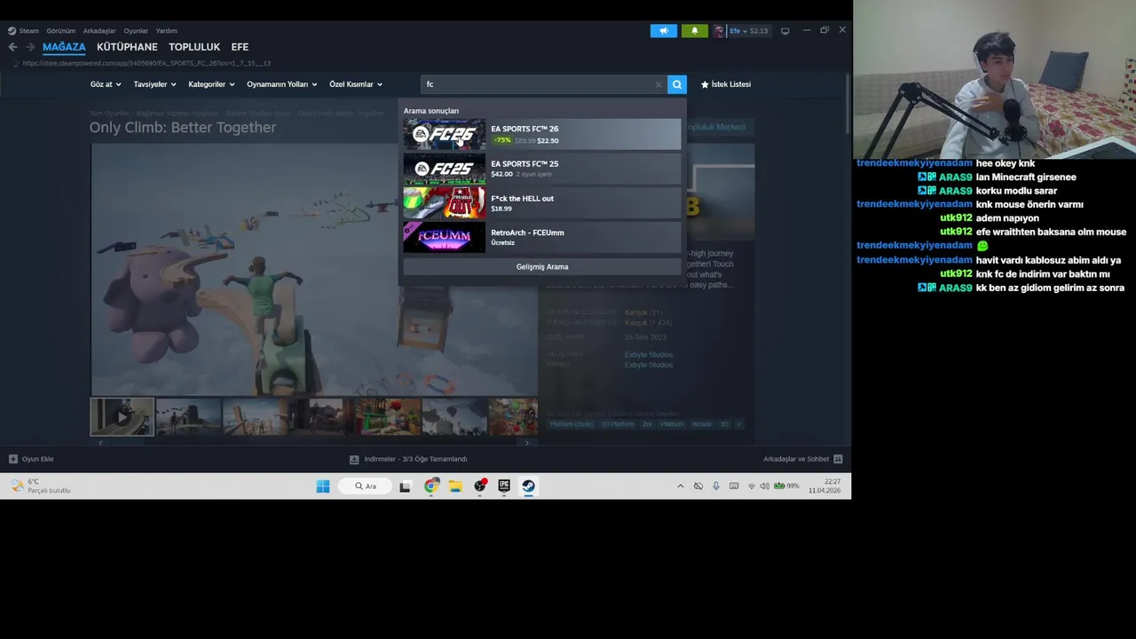Click the blue search magnifier button

coord(677,84)
